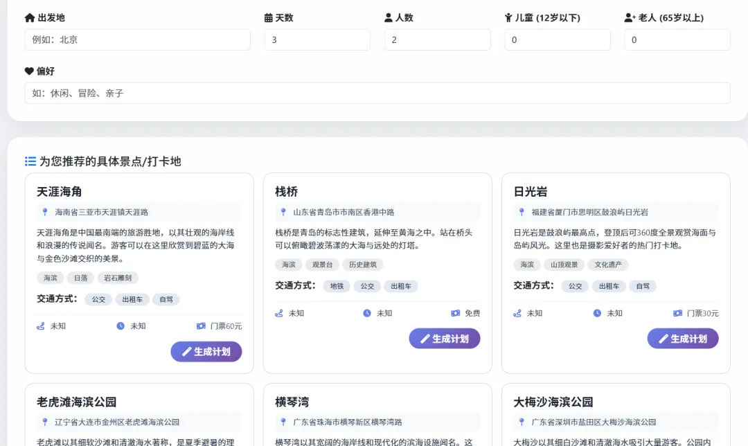
Task: Click the money icon beside 免费
Action: pyautogui.click(x=456, y=313)
